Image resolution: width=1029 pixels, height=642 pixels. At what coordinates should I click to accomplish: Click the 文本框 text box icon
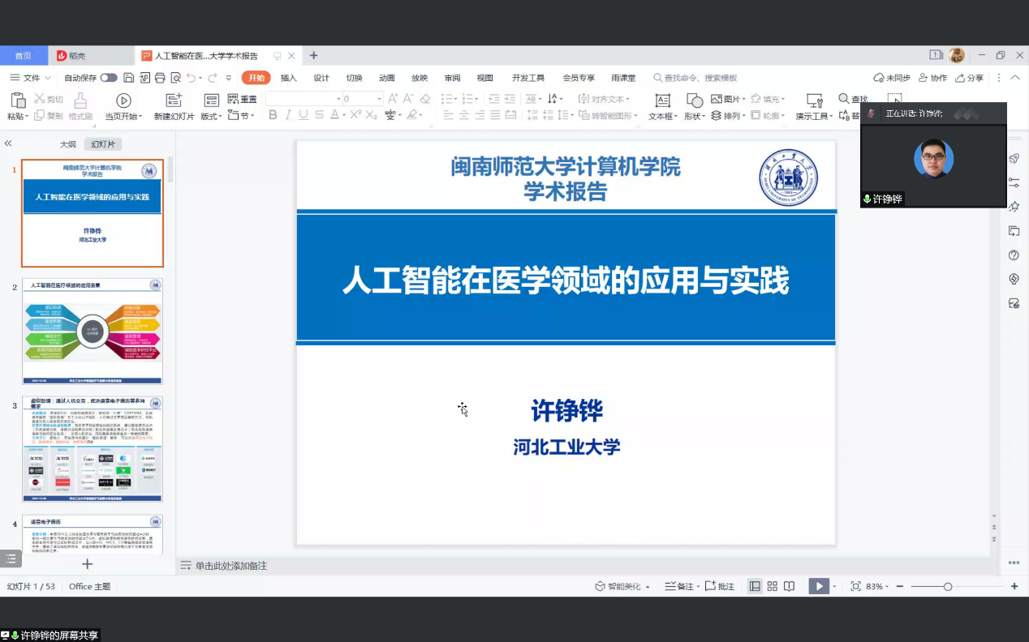pos(662,106)
